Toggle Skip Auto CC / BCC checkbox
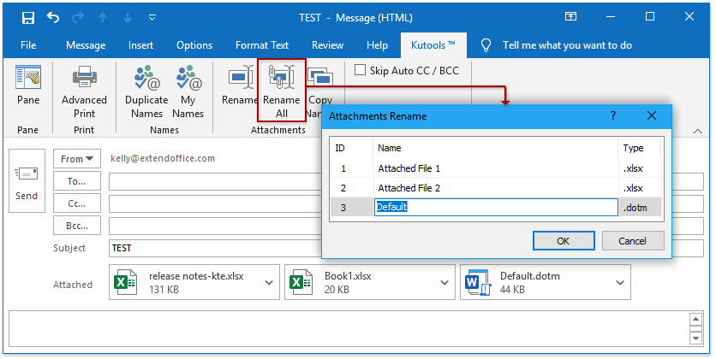Image resolution: width=716 pixels, height=359 pixels. [x=360, y=71]
